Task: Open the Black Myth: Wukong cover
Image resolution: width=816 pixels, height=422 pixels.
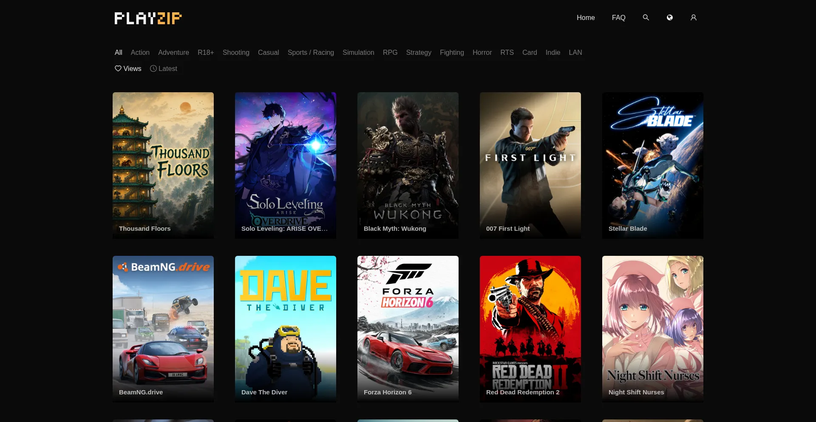Action: (x=408, y=165)
